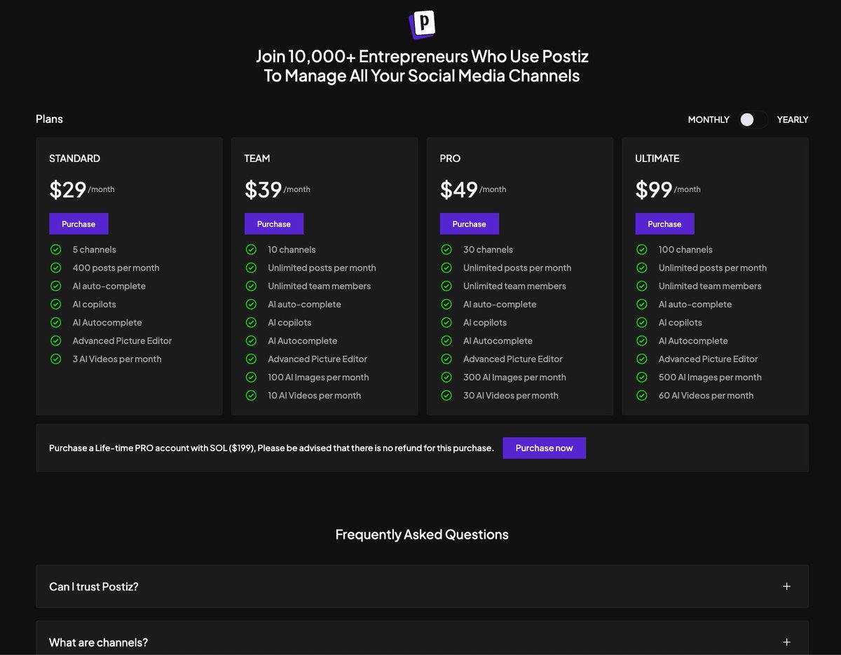Click checkmark next to '3 AI Videos per month'

click(x=56, y=359)
